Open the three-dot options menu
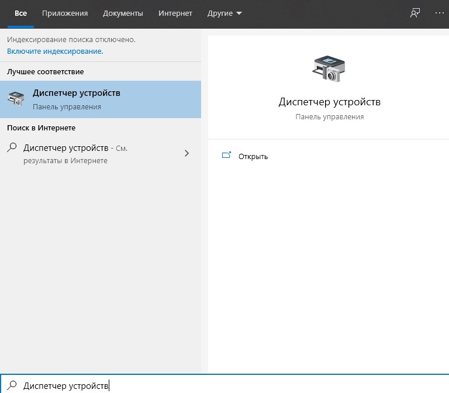 pos(439,13)
